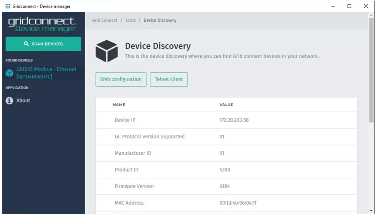The height and width of the screenshot is (215, 376).
Task: Click the Device Discovery cube icon
Action: 107,51
